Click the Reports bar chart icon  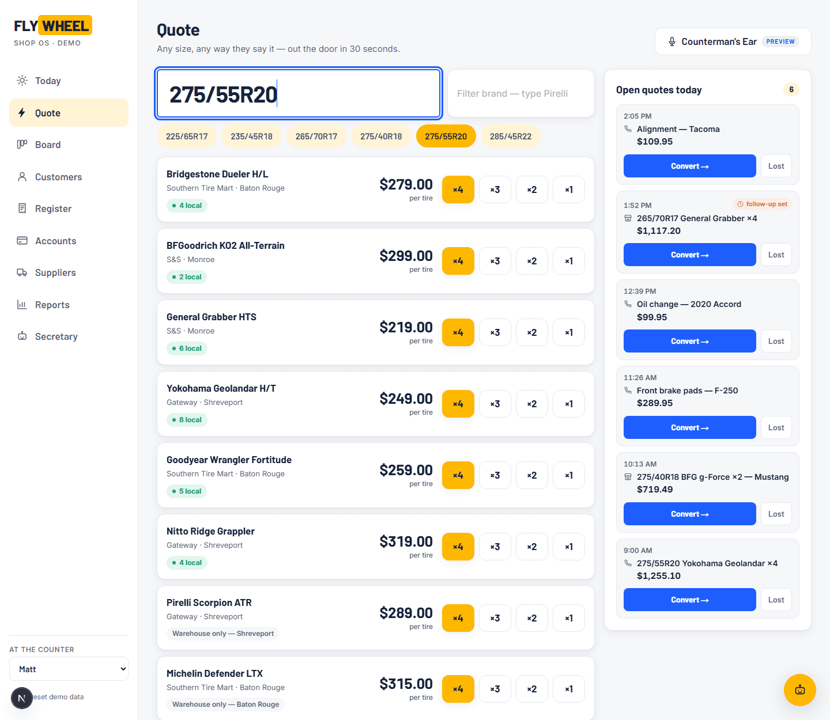[22, 305]
